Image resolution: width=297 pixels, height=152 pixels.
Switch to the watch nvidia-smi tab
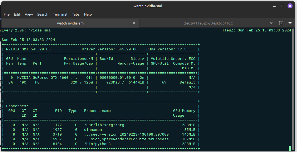click(x=71, y=23)
